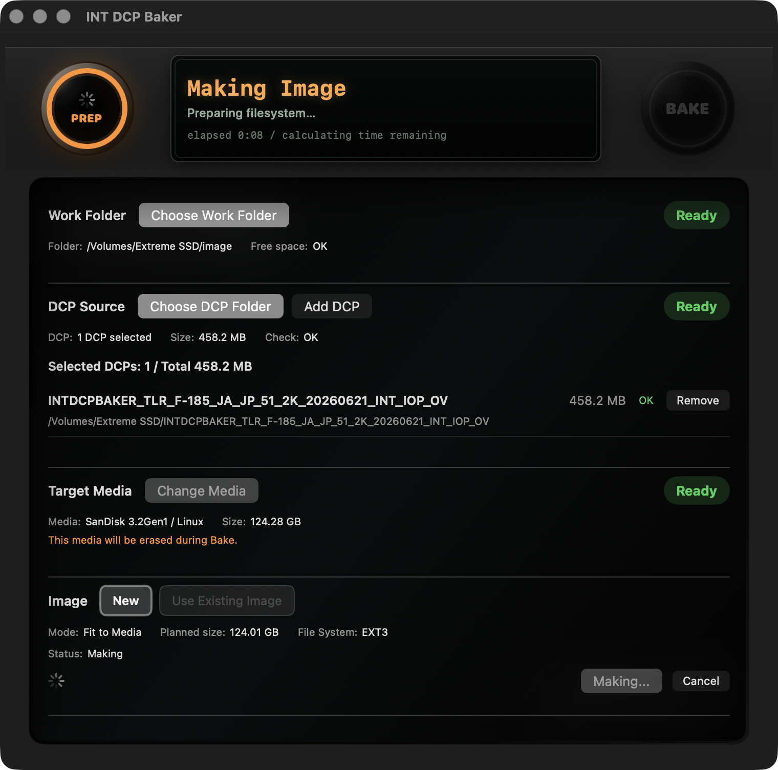Choose Work Folder button
The height and width of the screenshot is (770, 778).
click(x=214, y=215)
